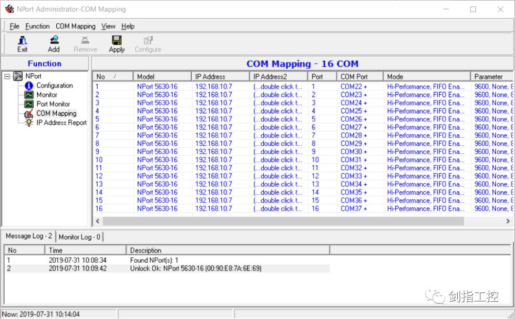Click the Hi-Performance mode cell in row 10

click(426, 159)
